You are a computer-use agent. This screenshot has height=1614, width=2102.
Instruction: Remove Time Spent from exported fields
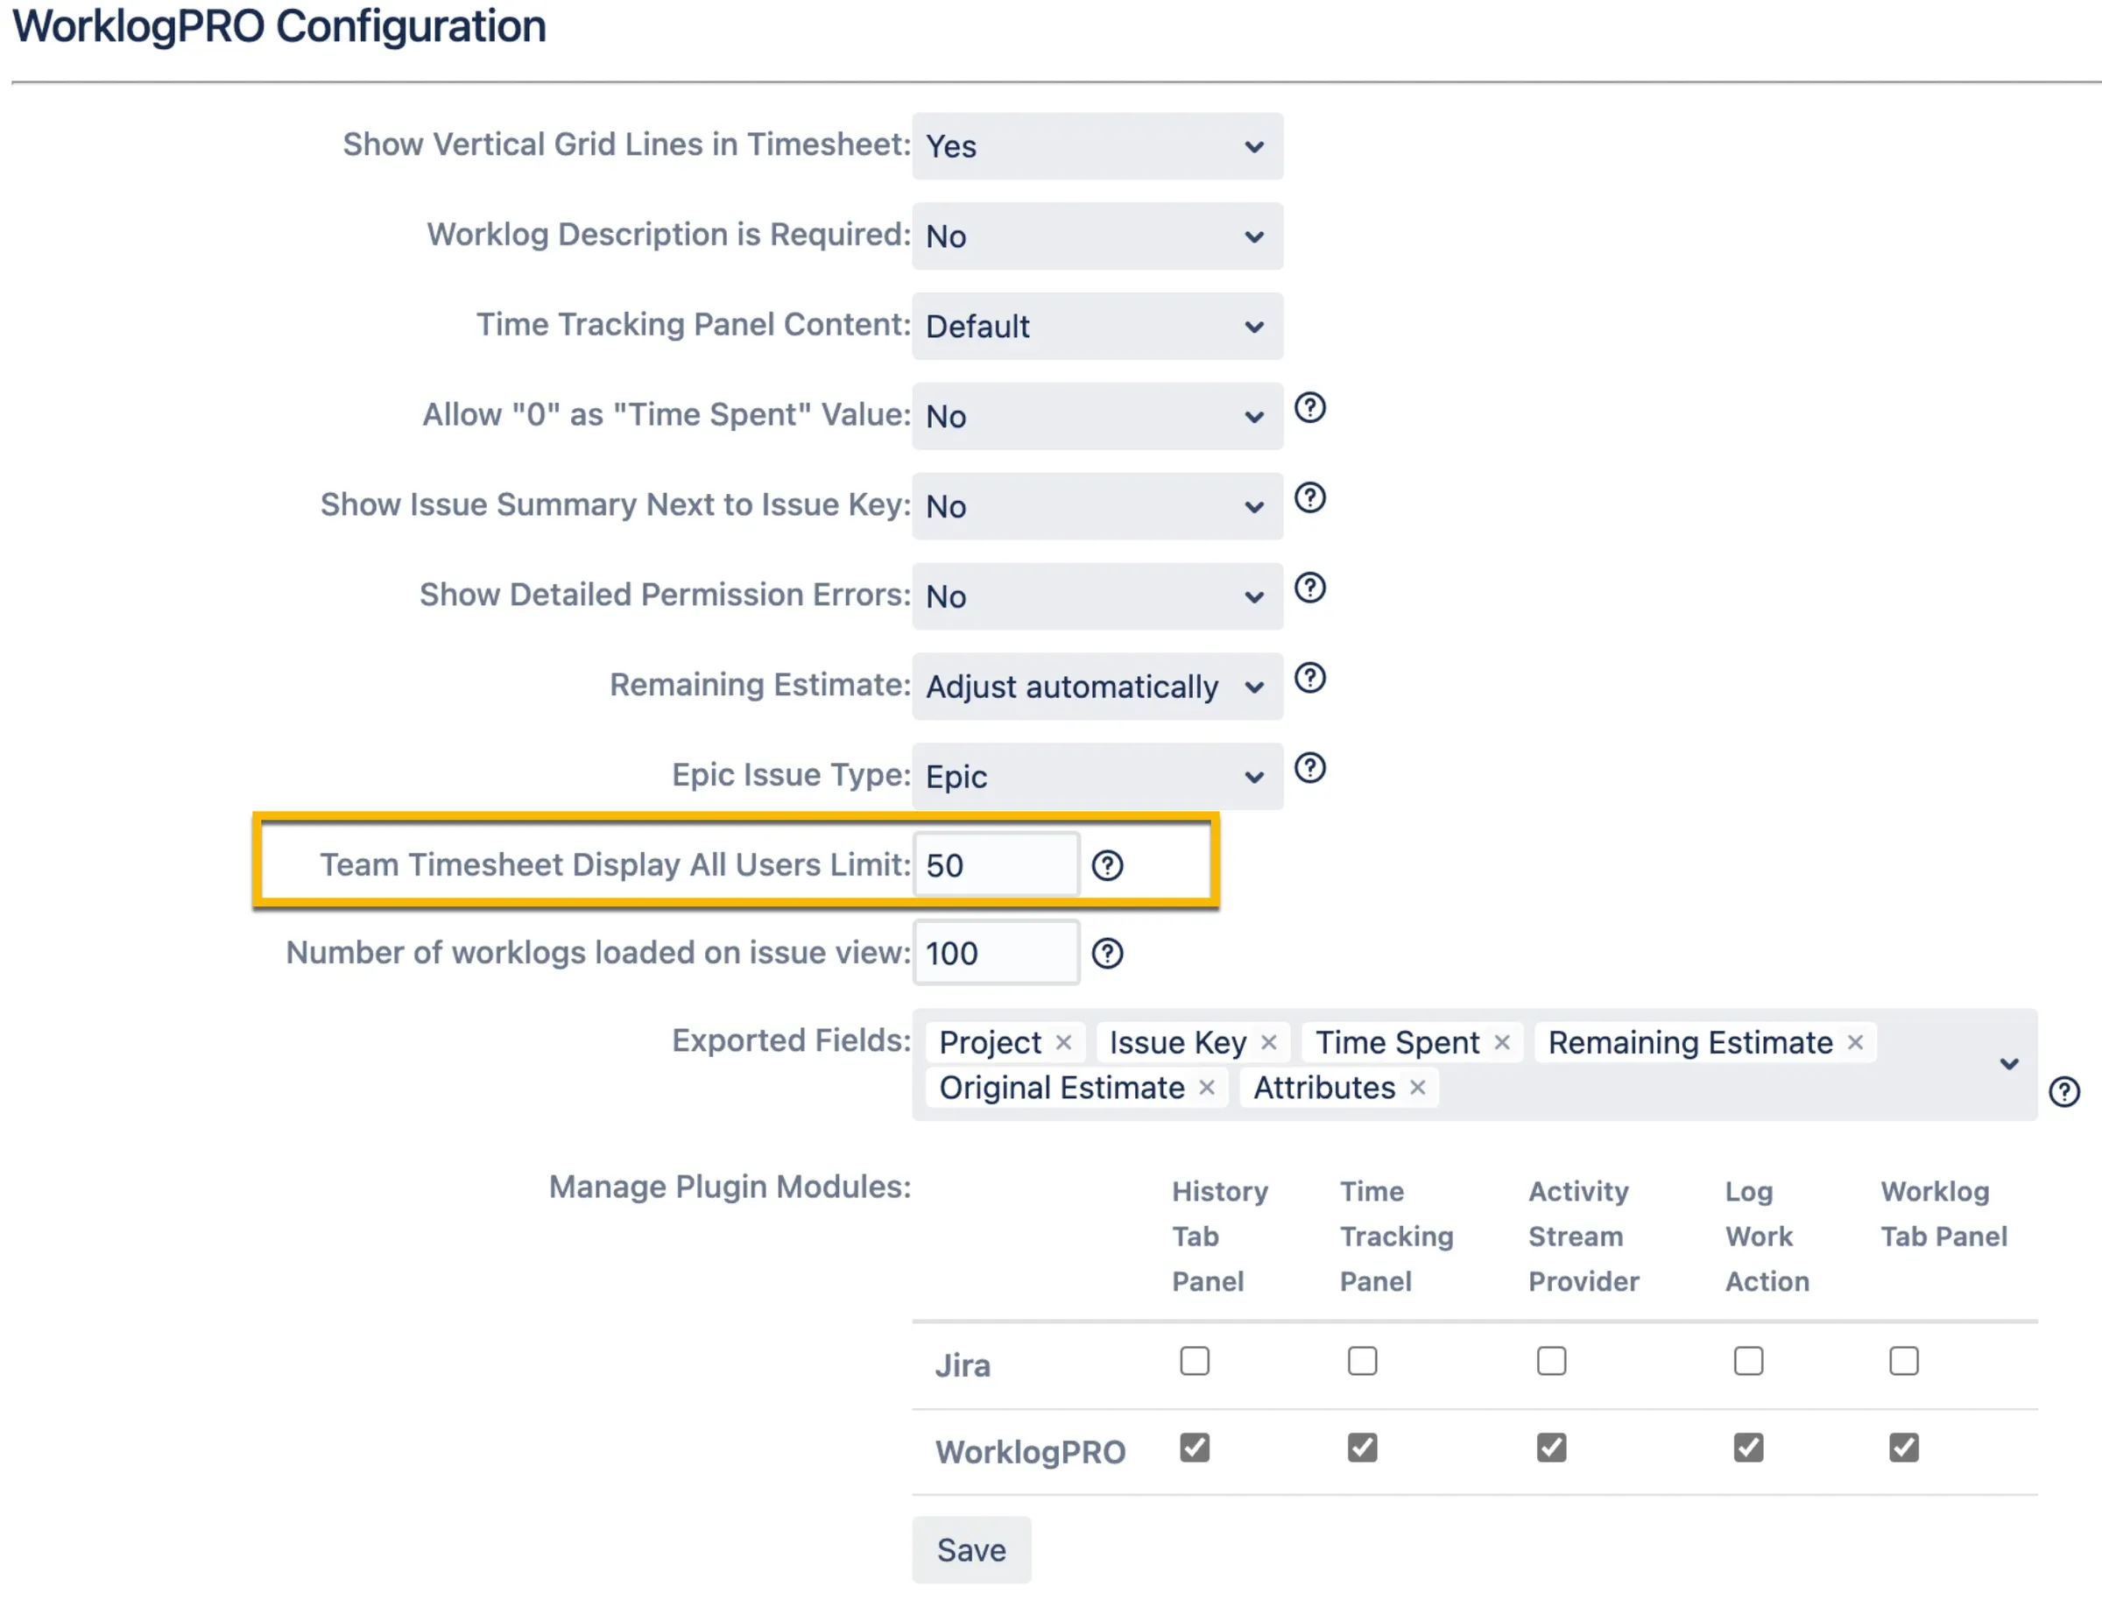(x=1501, y=1042)
